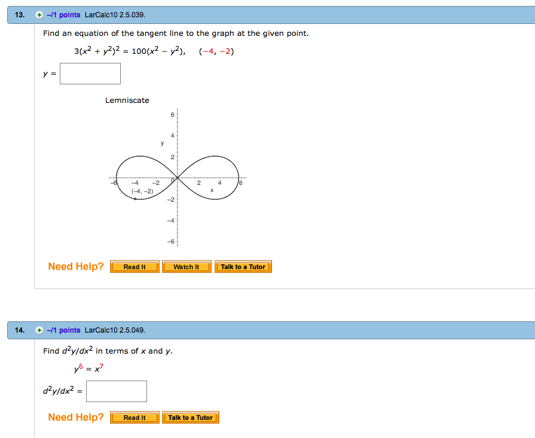The width and height of the screenshot is (535, 438).
Task: Click the LarCalc10 2.5.049 reference text
Action: pos(115,330)
